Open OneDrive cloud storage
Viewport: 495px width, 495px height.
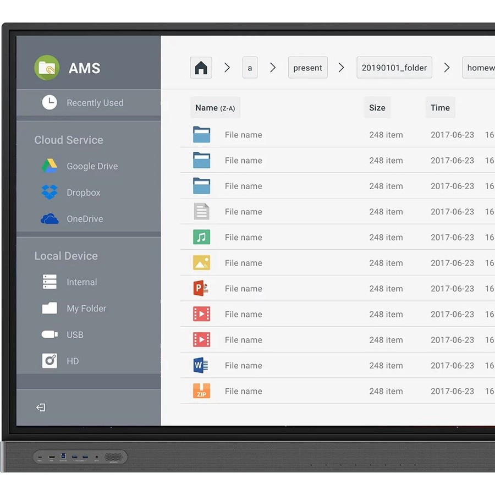(84, 219)
